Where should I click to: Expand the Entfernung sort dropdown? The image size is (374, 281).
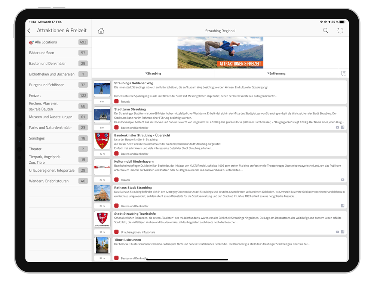tap(276, 73)
